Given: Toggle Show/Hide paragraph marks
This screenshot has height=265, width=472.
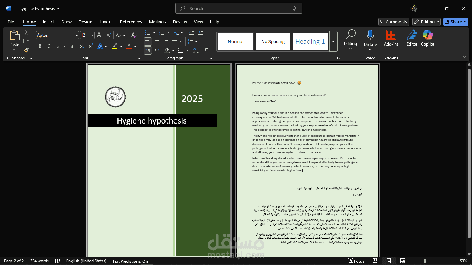Looking at the screenshot, I should 206,50.
